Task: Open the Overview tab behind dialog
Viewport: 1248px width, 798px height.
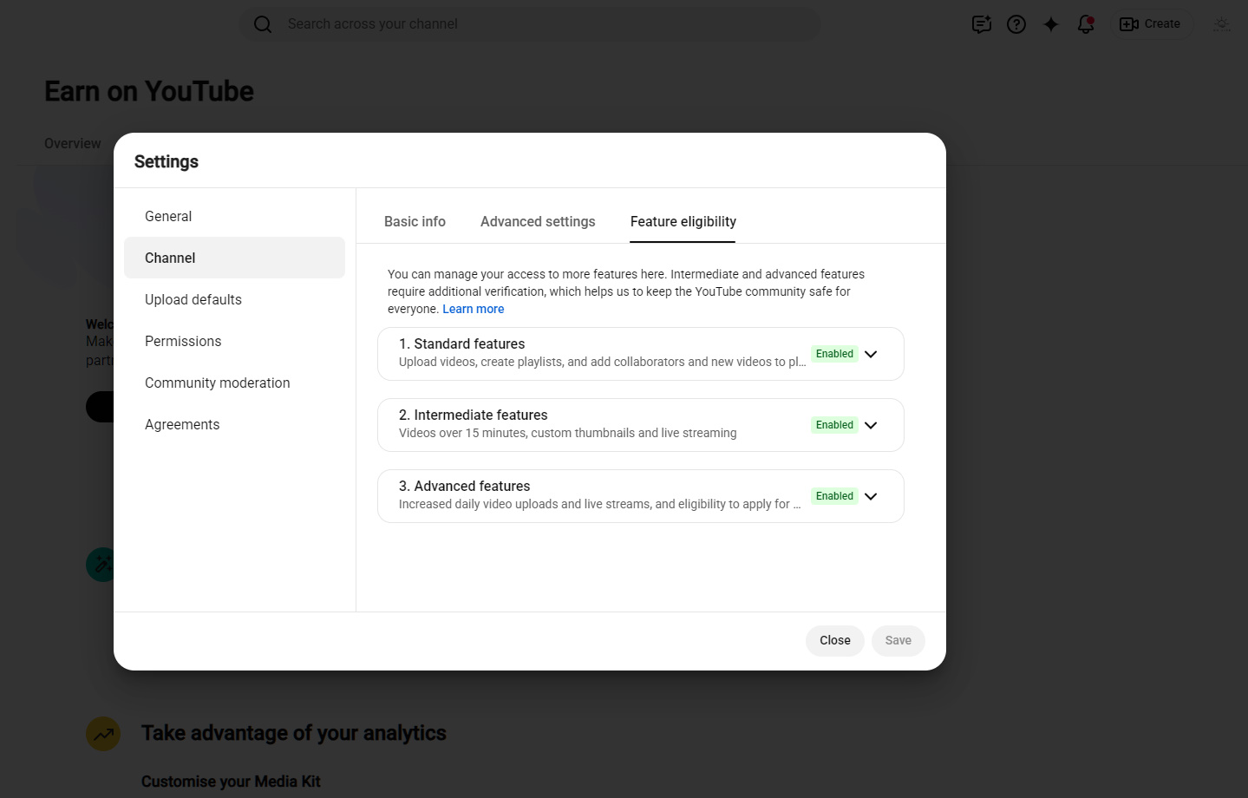Action: [73, 143]
